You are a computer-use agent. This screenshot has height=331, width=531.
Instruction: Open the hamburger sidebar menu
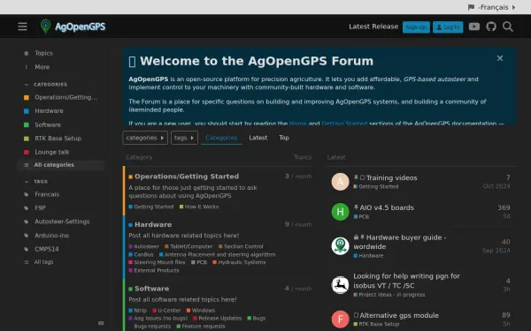tap(23, 26)
